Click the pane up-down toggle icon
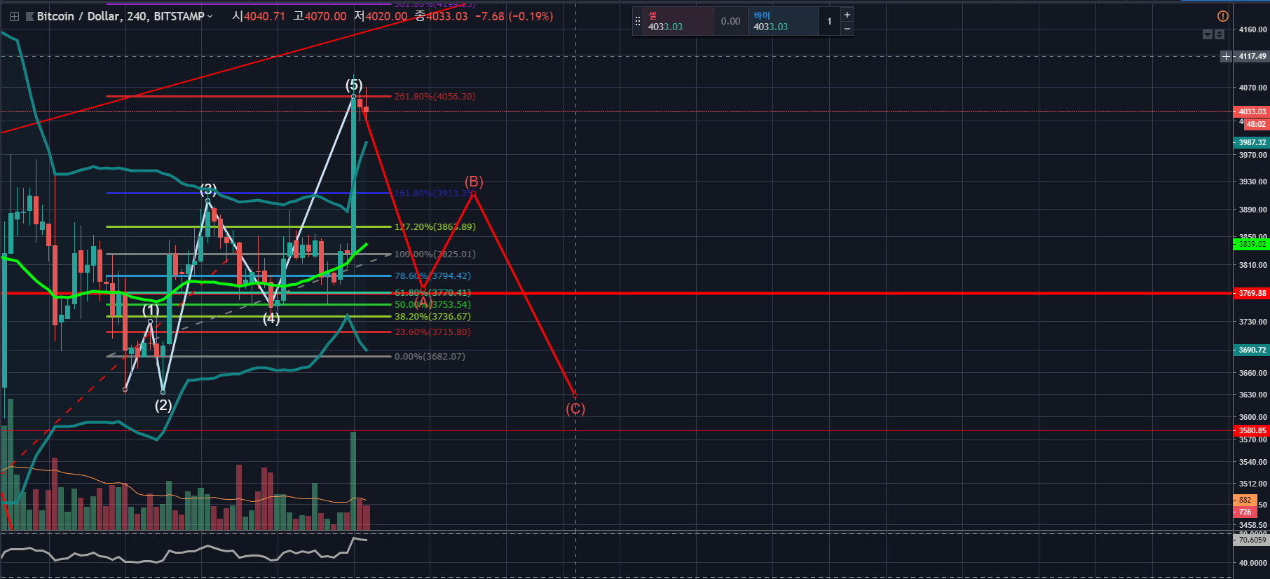The width and height of the screenshot is (1270, 579). coord(1220,34)
